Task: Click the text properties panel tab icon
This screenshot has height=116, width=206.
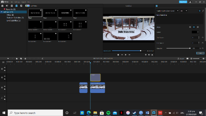Action: (x=157, y=6)
